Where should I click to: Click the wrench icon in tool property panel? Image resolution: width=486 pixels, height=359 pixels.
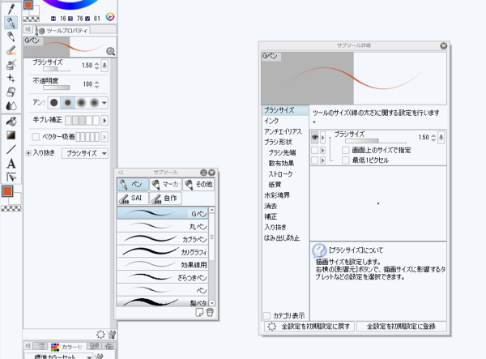click(113, 333)
